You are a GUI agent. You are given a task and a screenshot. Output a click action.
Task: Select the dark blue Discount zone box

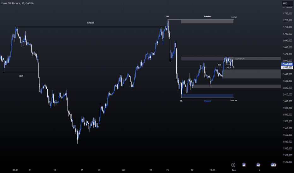tap(207, 96)
